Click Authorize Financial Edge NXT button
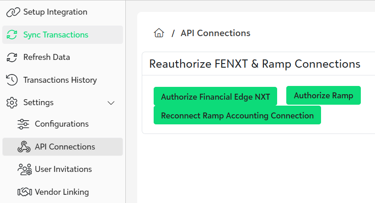 pos(215,96)
